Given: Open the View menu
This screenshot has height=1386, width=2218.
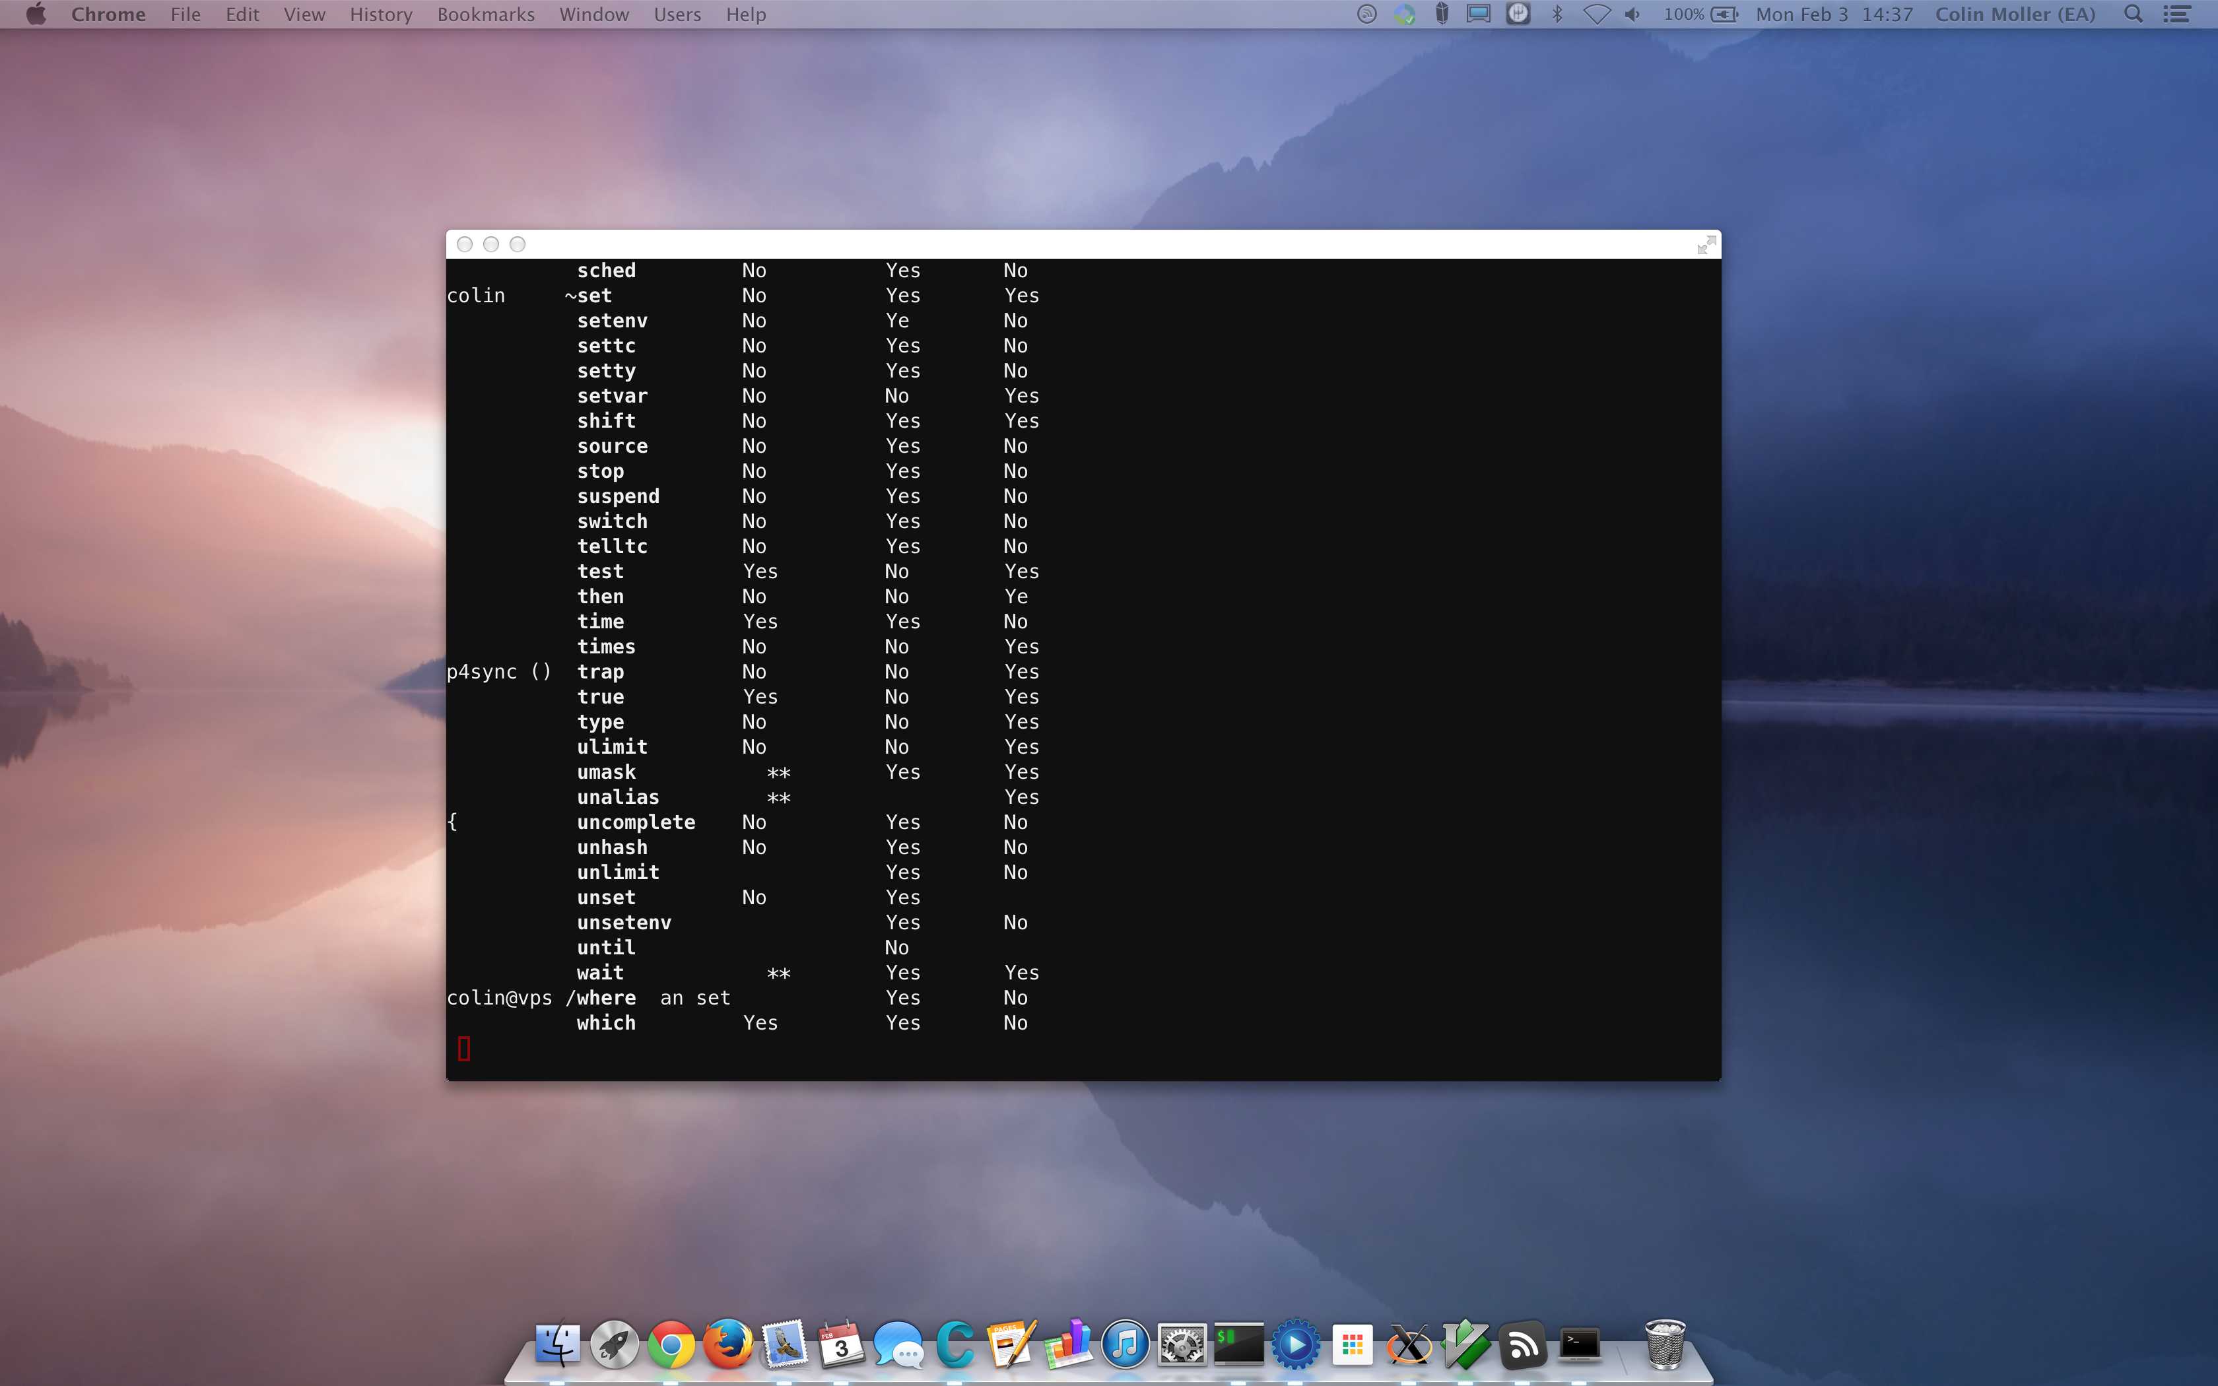Looking at the screenshot, I should 304,14.
